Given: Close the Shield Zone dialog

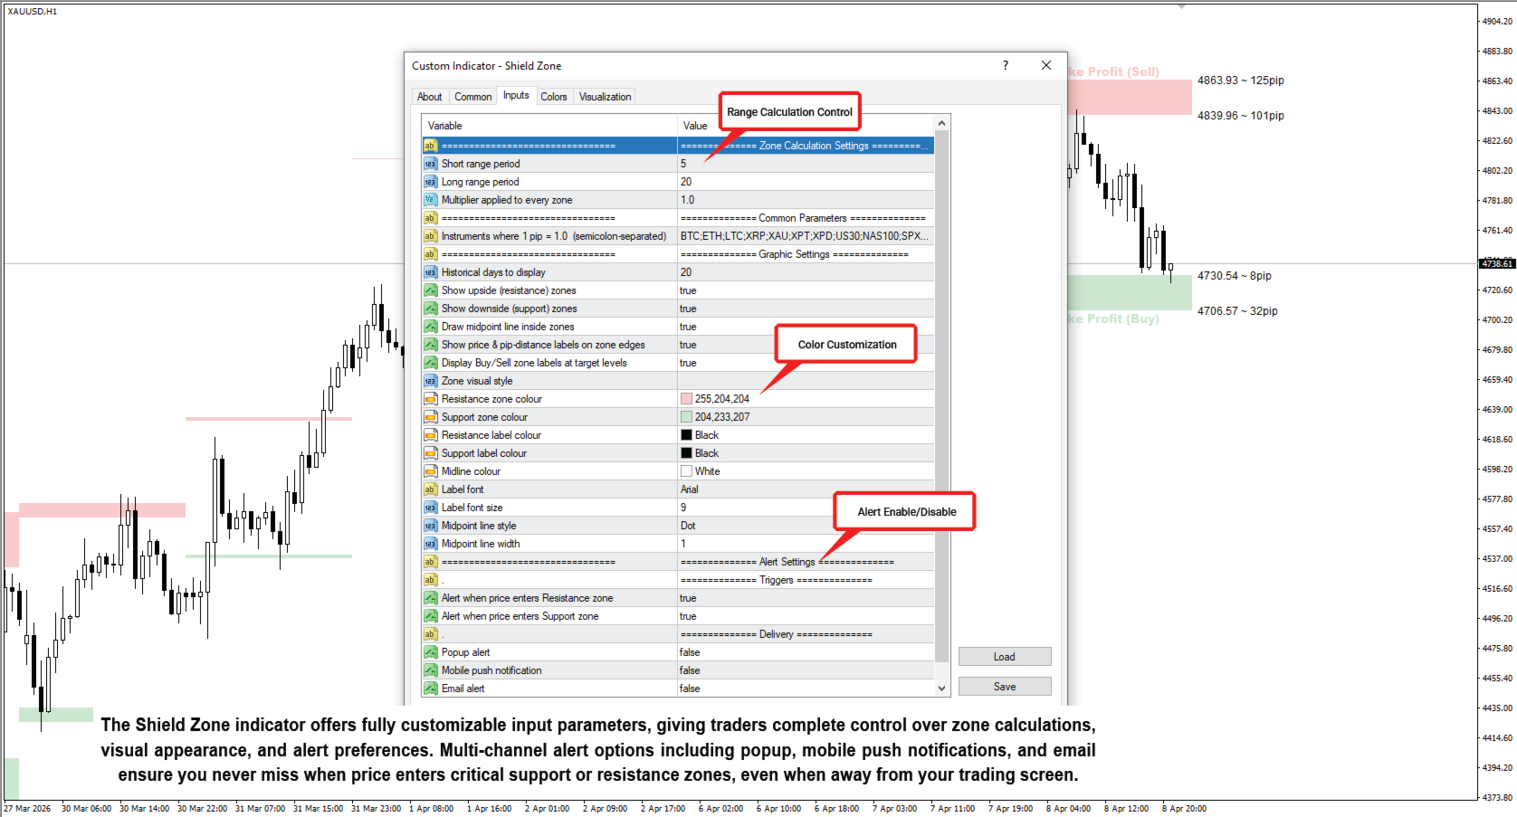Looking at the screenshot, I should tap(1046, 65).
